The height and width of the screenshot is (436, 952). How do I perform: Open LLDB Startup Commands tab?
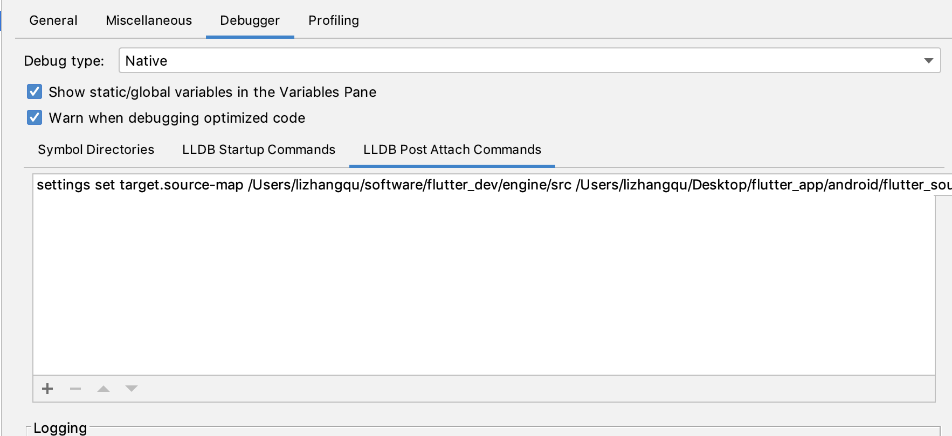[x=259, y=150]
